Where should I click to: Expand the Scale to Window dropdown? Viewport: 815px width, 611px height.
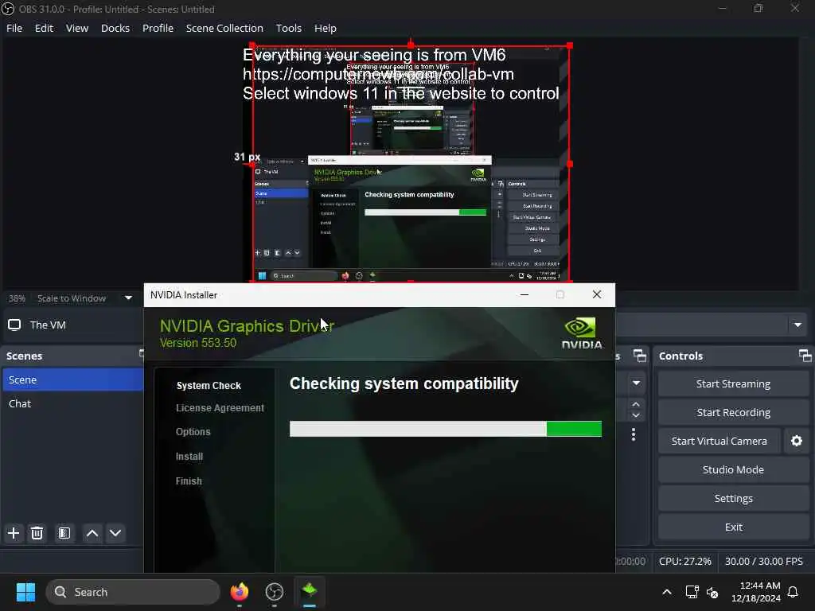click(x=128, y=298)
